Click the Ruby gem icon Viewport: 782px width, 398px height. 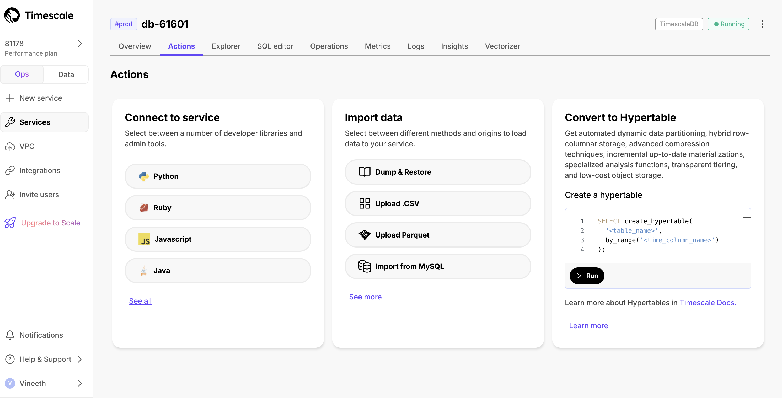pos(144,208)
